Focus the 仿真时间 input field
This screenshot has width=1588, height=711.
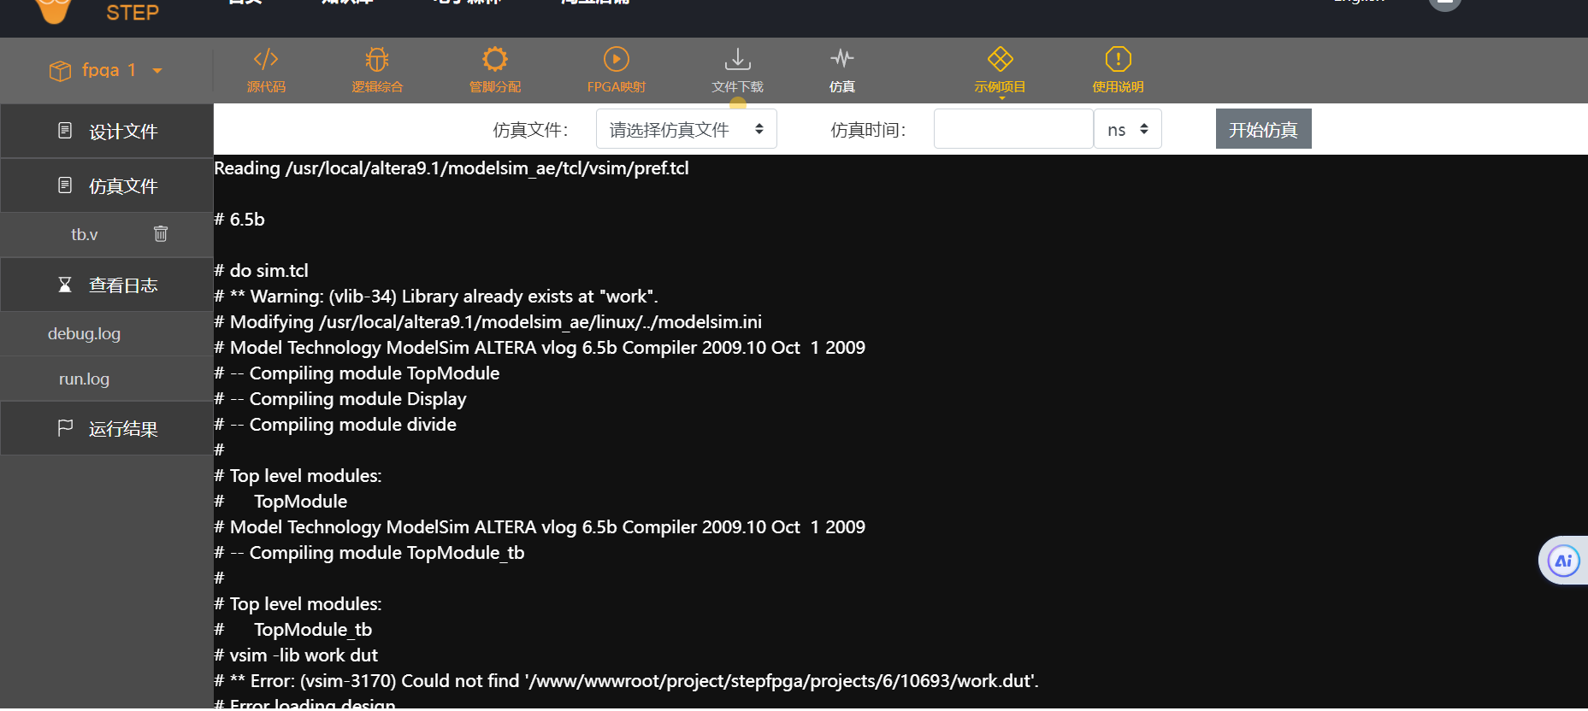[x=1012, y=129]
